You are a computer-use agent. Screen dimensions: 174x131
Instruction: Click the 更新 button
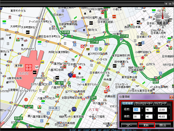[146, 125]
